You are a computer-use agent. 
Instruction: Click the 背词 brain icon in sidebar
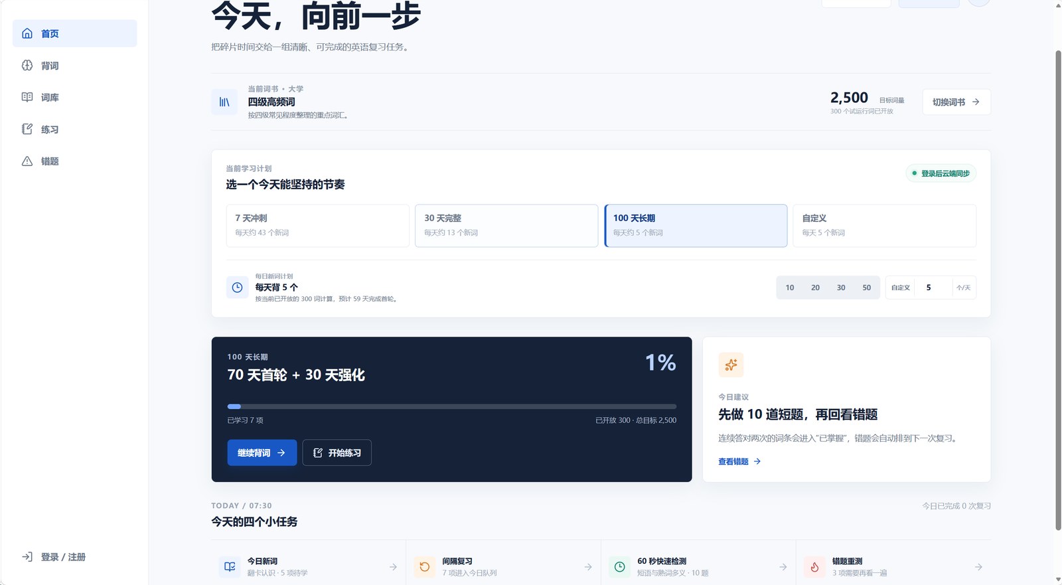(27, 65)
